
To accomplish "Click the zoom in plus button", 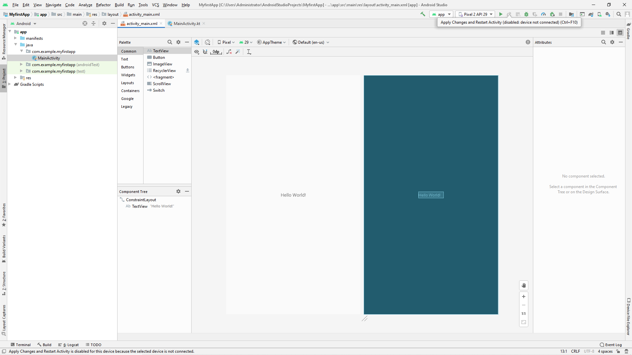I will tap(524, 296).
